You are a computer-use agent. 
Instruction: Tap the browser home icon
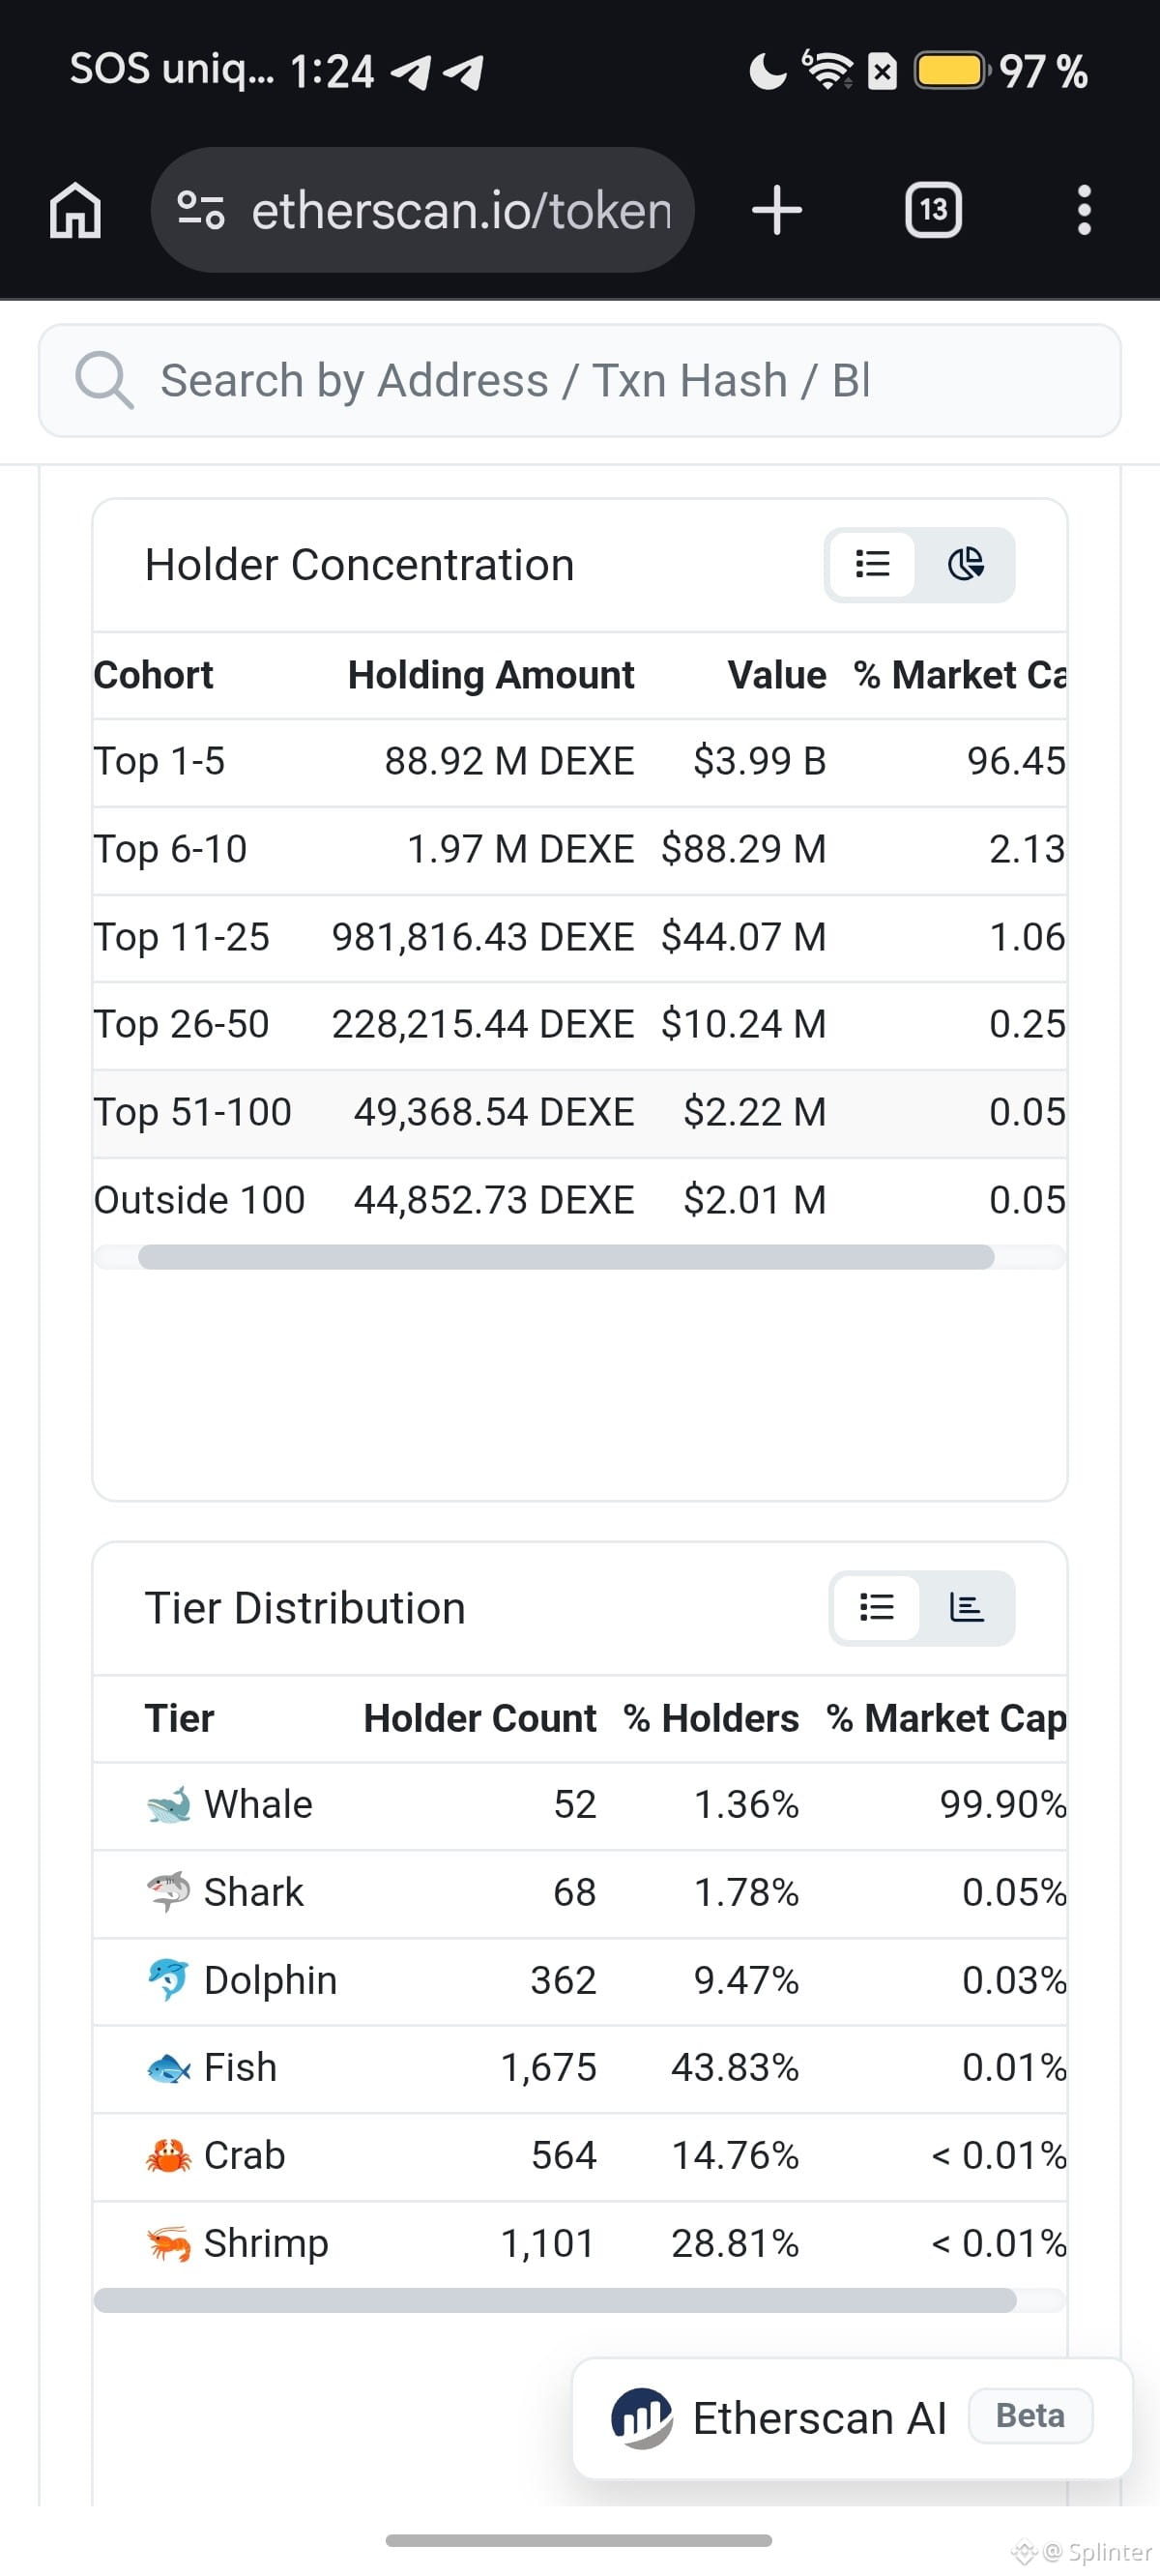[76, 211]
